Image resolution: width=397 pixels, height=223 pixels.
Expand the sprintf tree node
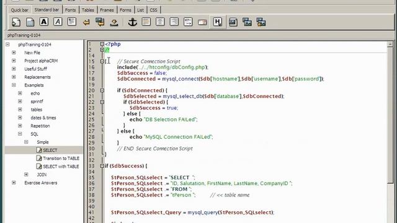[20, 102]
